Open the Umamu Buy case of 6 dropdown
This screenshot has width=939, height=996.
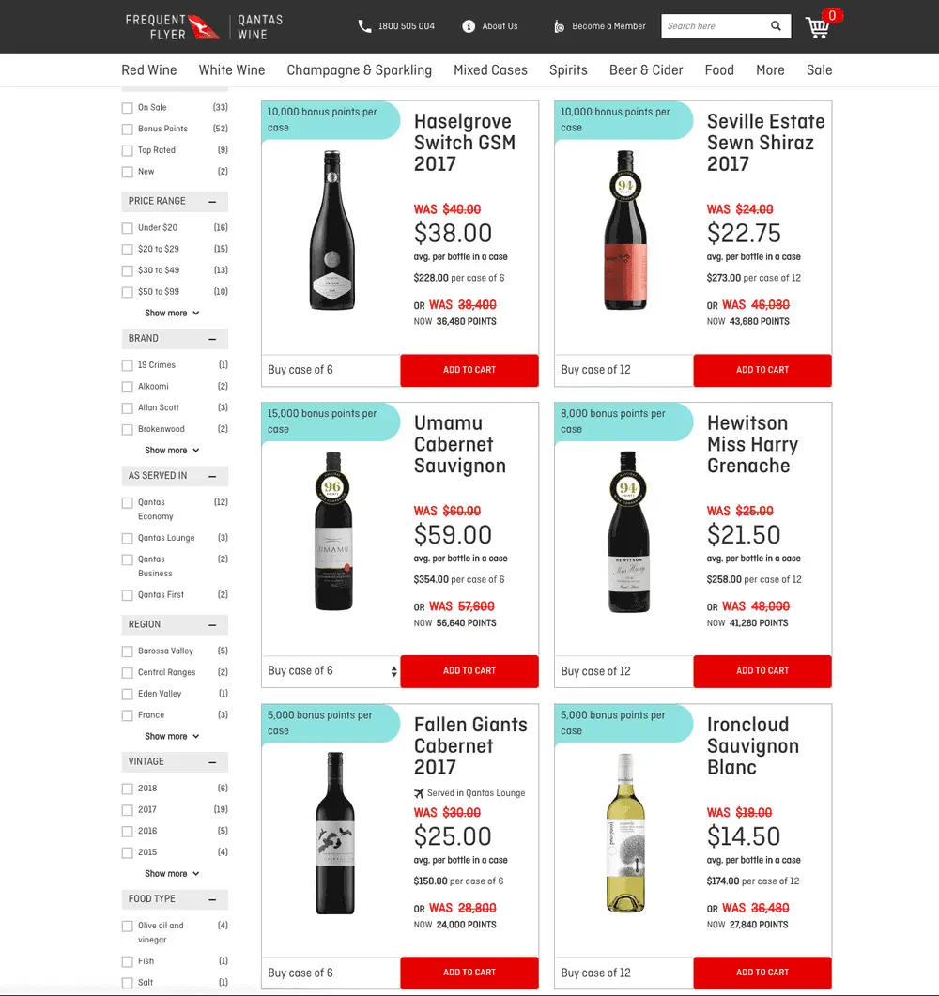[x=331, y=671]
